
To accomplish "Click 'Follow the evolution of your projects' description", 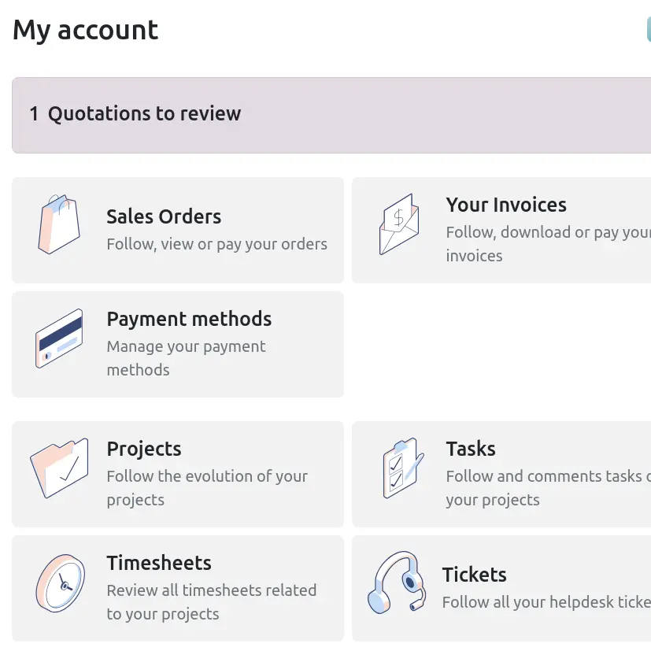I will [x=207, y=488].
